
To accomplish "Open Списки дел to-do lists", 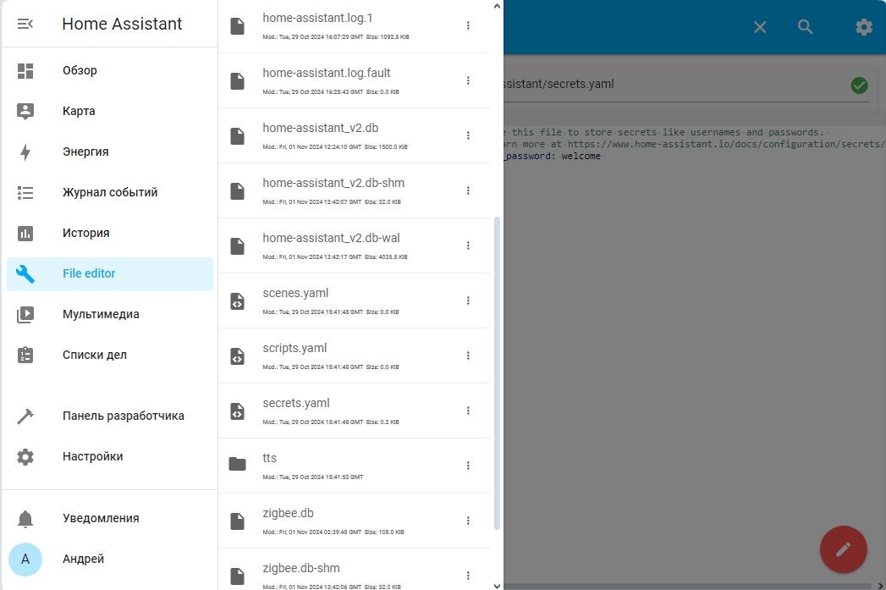I will 110,356.
